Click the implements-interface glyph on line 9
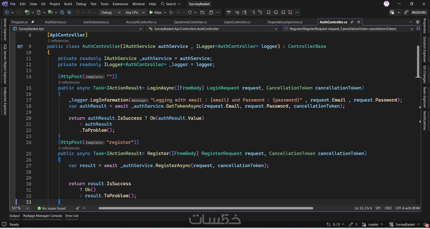Viewport: 430px width, 229px height. (20, 46)
